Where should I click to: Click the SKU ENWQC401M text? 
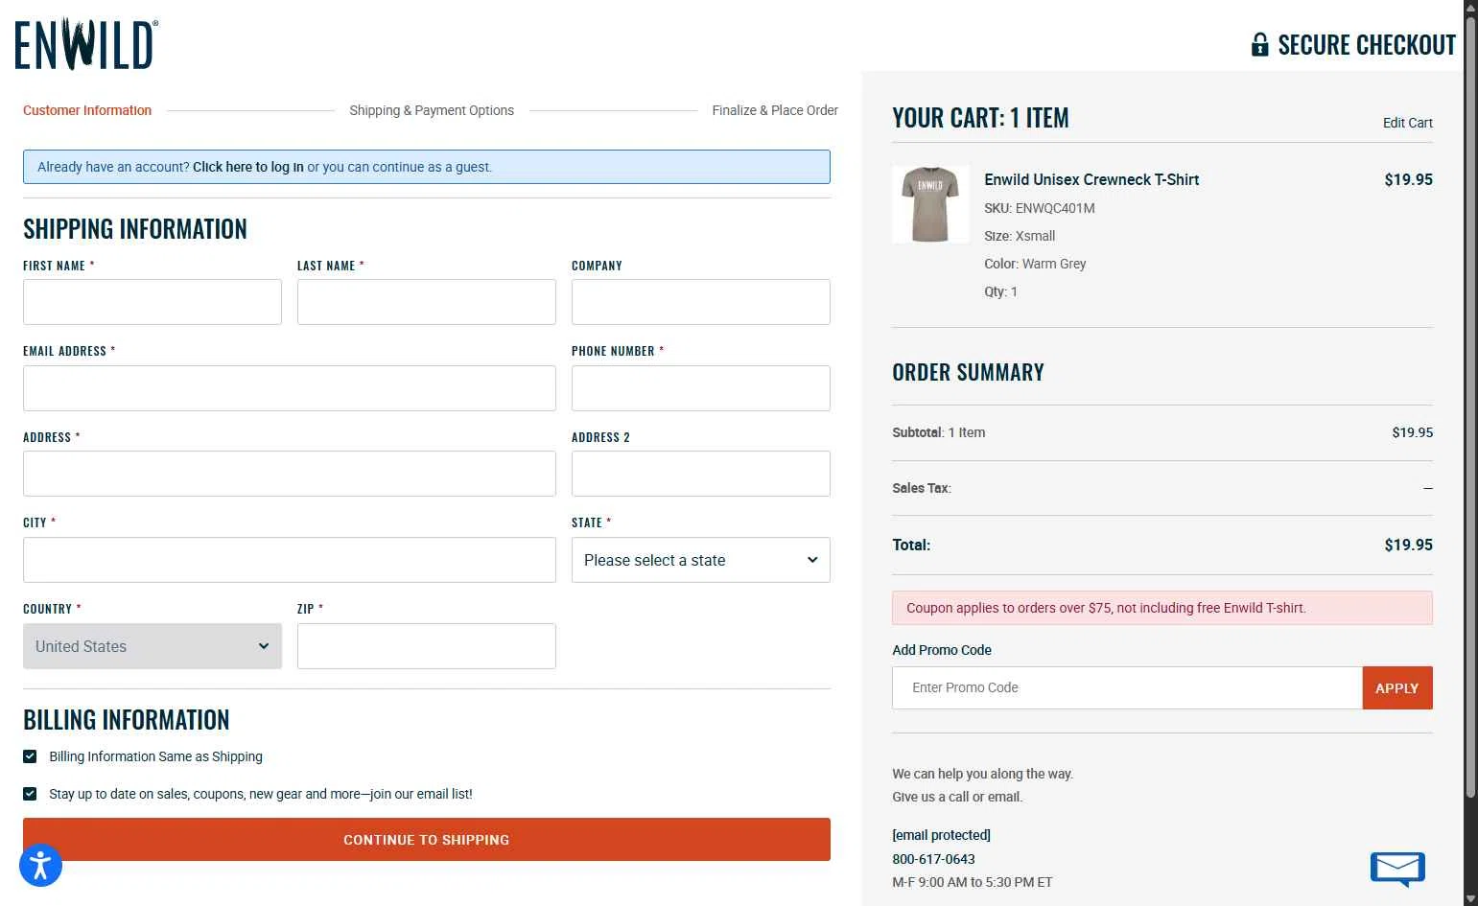[1039, 208]
